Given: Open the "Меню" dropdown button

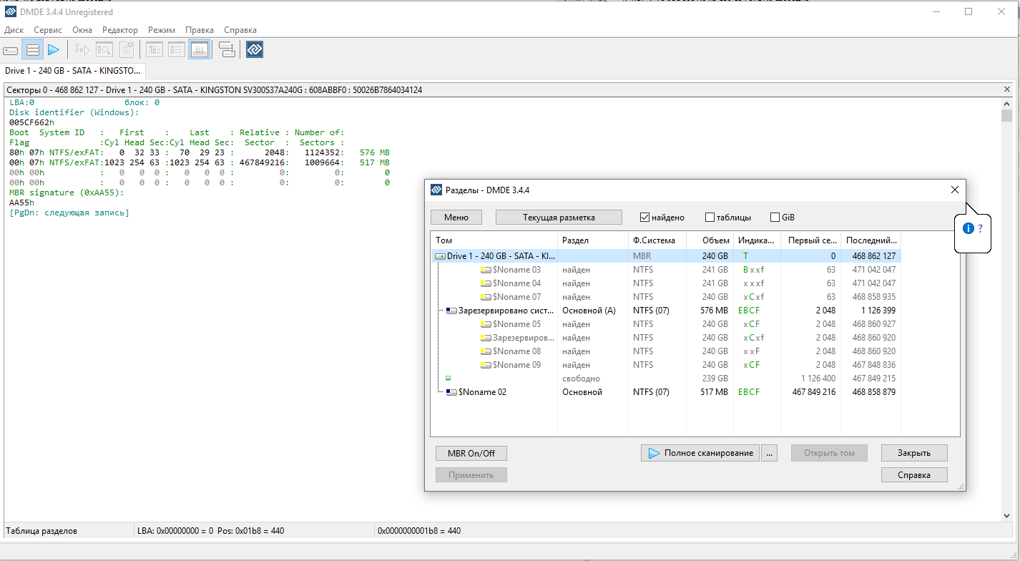Looking at the screenshot, I should point(456,218).
